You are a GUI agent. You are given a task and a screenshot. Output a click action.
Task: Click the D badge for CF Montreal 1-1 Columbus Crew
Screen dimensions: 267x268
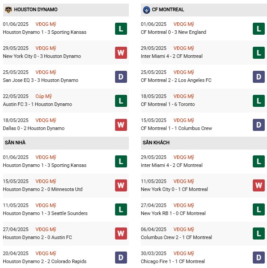click(259, 125)
